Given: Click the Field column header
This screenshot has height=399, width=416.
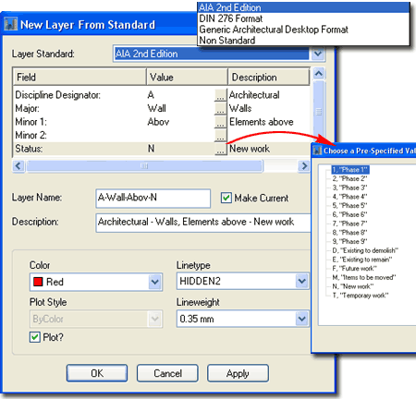Looking at the screenshot, I should point(80,77).
